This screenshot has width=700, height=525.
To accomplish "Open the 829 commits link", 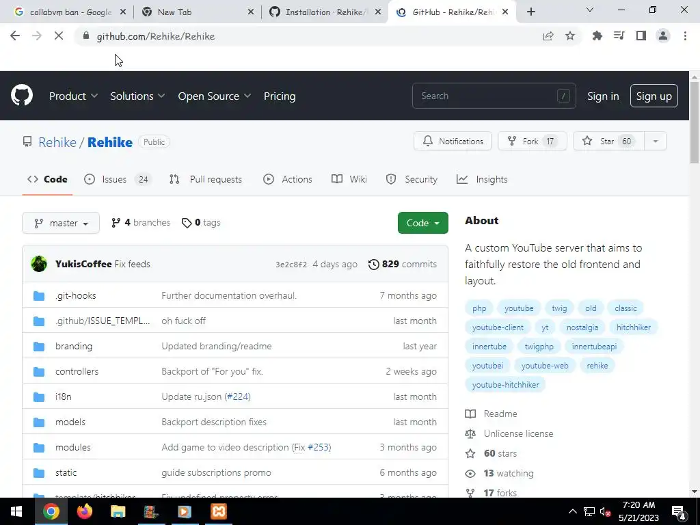I will coord(402,264).
